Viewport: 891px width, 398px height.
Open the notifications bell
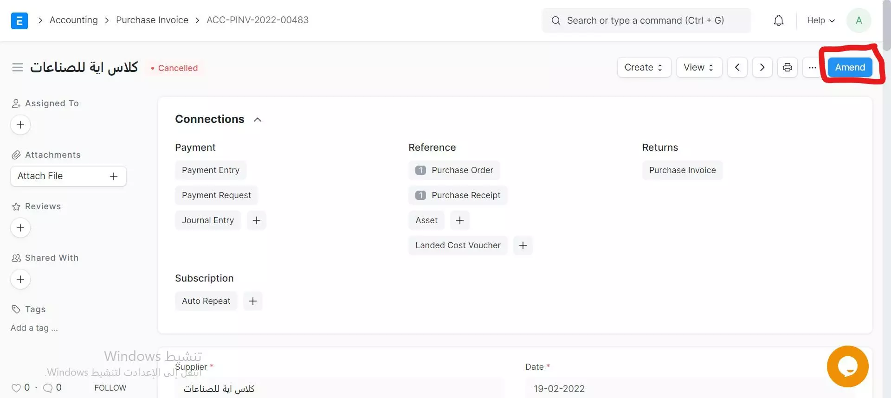click(779, 20)
